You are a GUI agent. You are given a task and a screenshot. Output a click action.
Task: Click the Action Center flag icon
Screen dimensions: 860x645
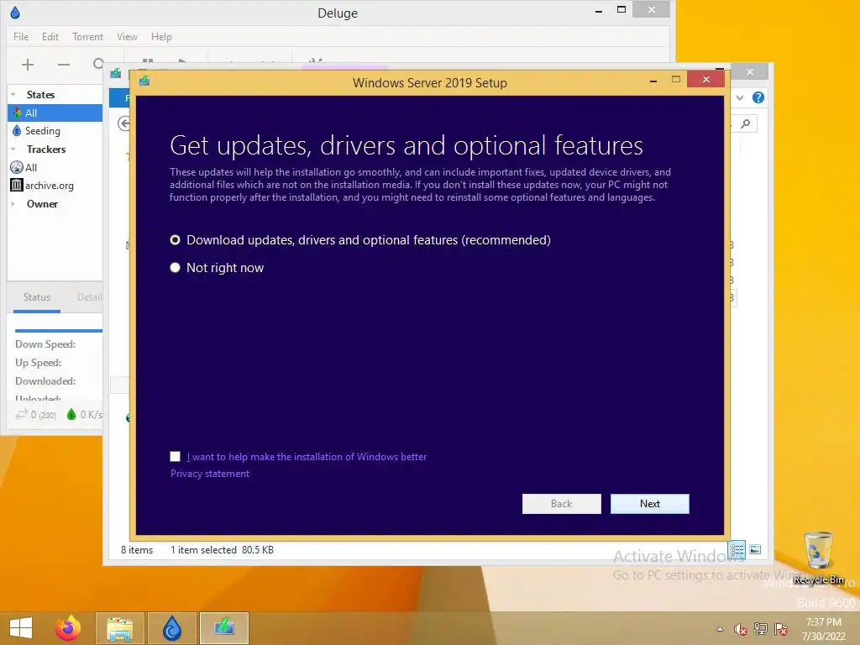click(781, 628)
